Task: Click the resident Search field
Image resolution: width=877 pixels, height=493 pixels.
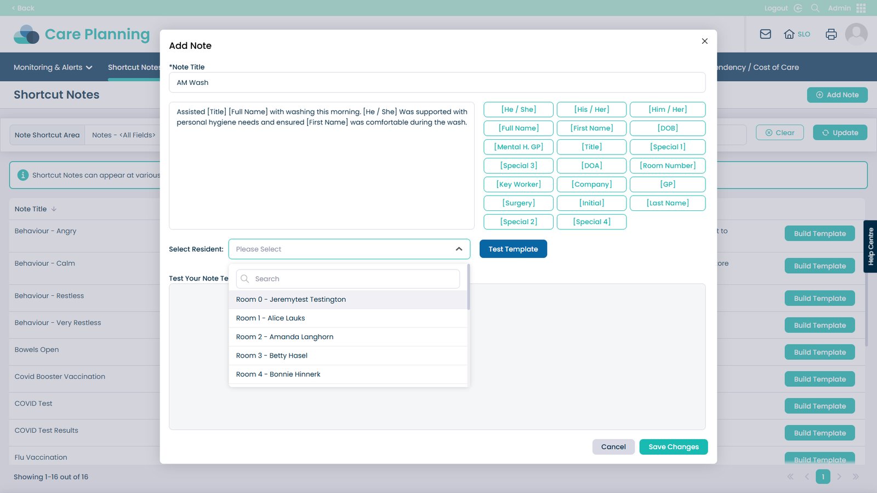Action: 348,279
